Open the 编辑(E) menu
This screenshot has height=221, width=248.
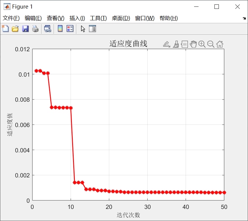coord(33,18)
